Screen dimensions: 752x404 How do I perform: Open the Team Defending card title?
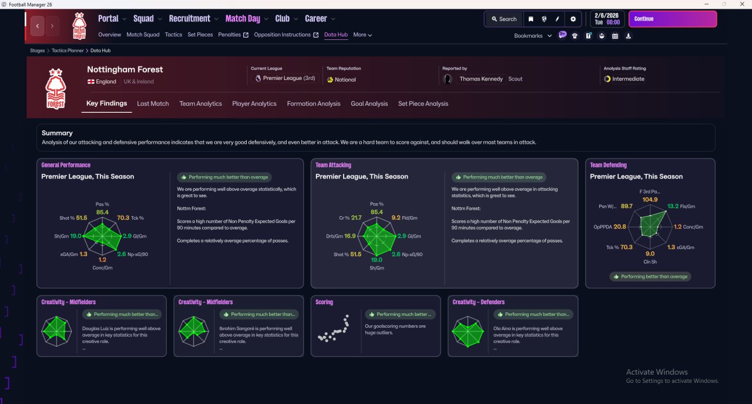tap(608, 165)
